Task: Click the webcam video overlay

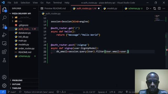Action: (151, 82)
